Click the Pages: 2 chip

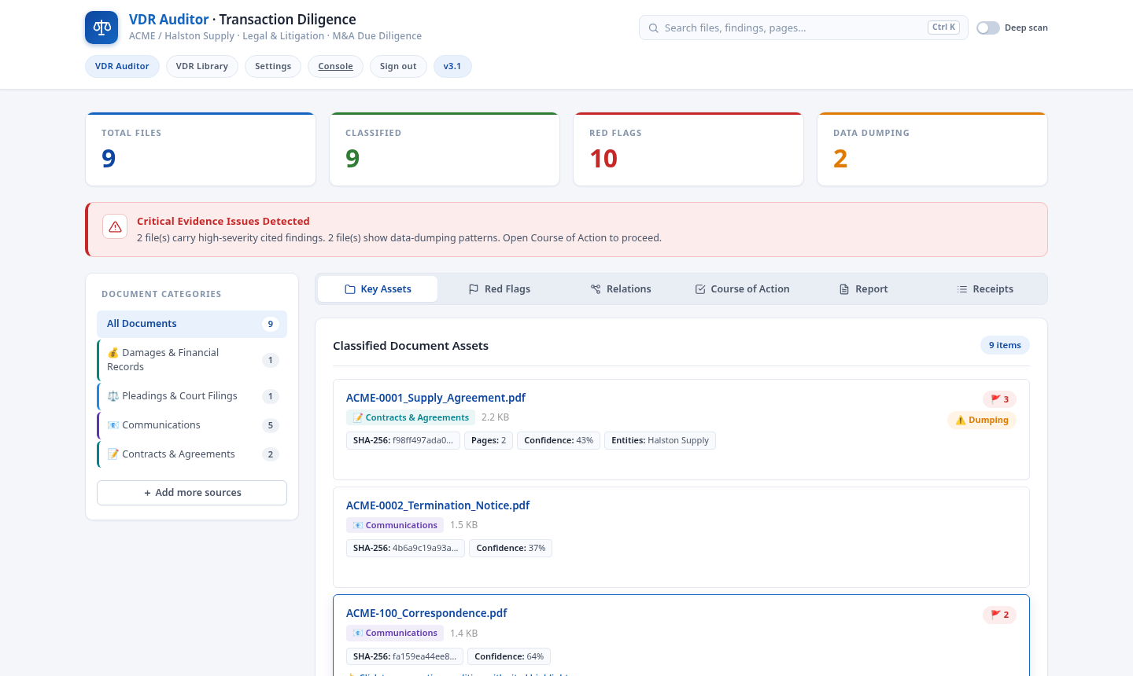click(489, 440)
